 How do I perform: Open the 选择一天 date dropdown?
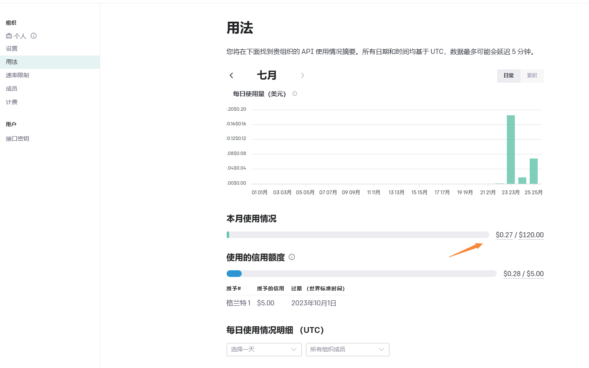click(x=264, y=350)
